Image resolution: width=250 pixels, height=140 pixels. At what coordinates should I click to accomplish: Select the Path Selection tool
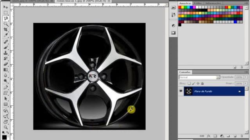pyautogui.click(x=5, y=98)
